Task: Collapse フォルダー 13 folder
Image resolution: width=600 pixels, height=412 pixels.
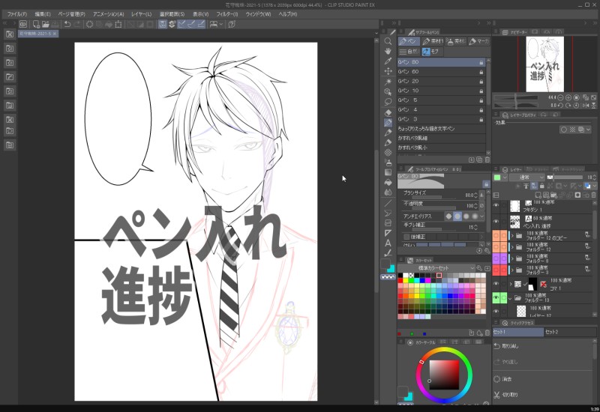Action: [x=511, y=298]
